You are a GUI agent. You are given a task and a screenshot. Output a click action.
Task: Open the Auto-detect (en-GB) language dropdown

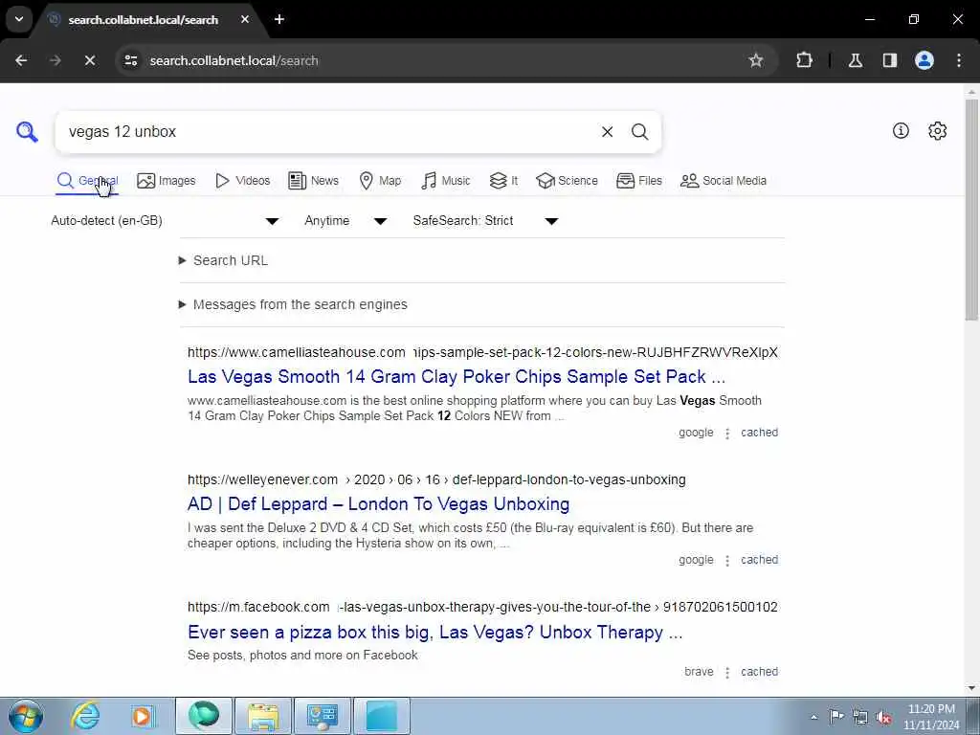coord(165,221)
